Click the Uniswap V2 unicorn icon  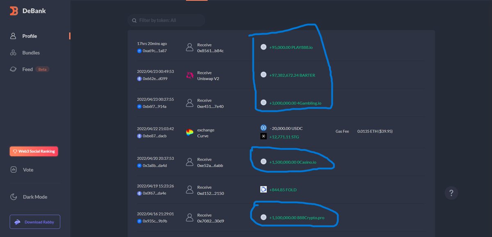click(190, 75)
